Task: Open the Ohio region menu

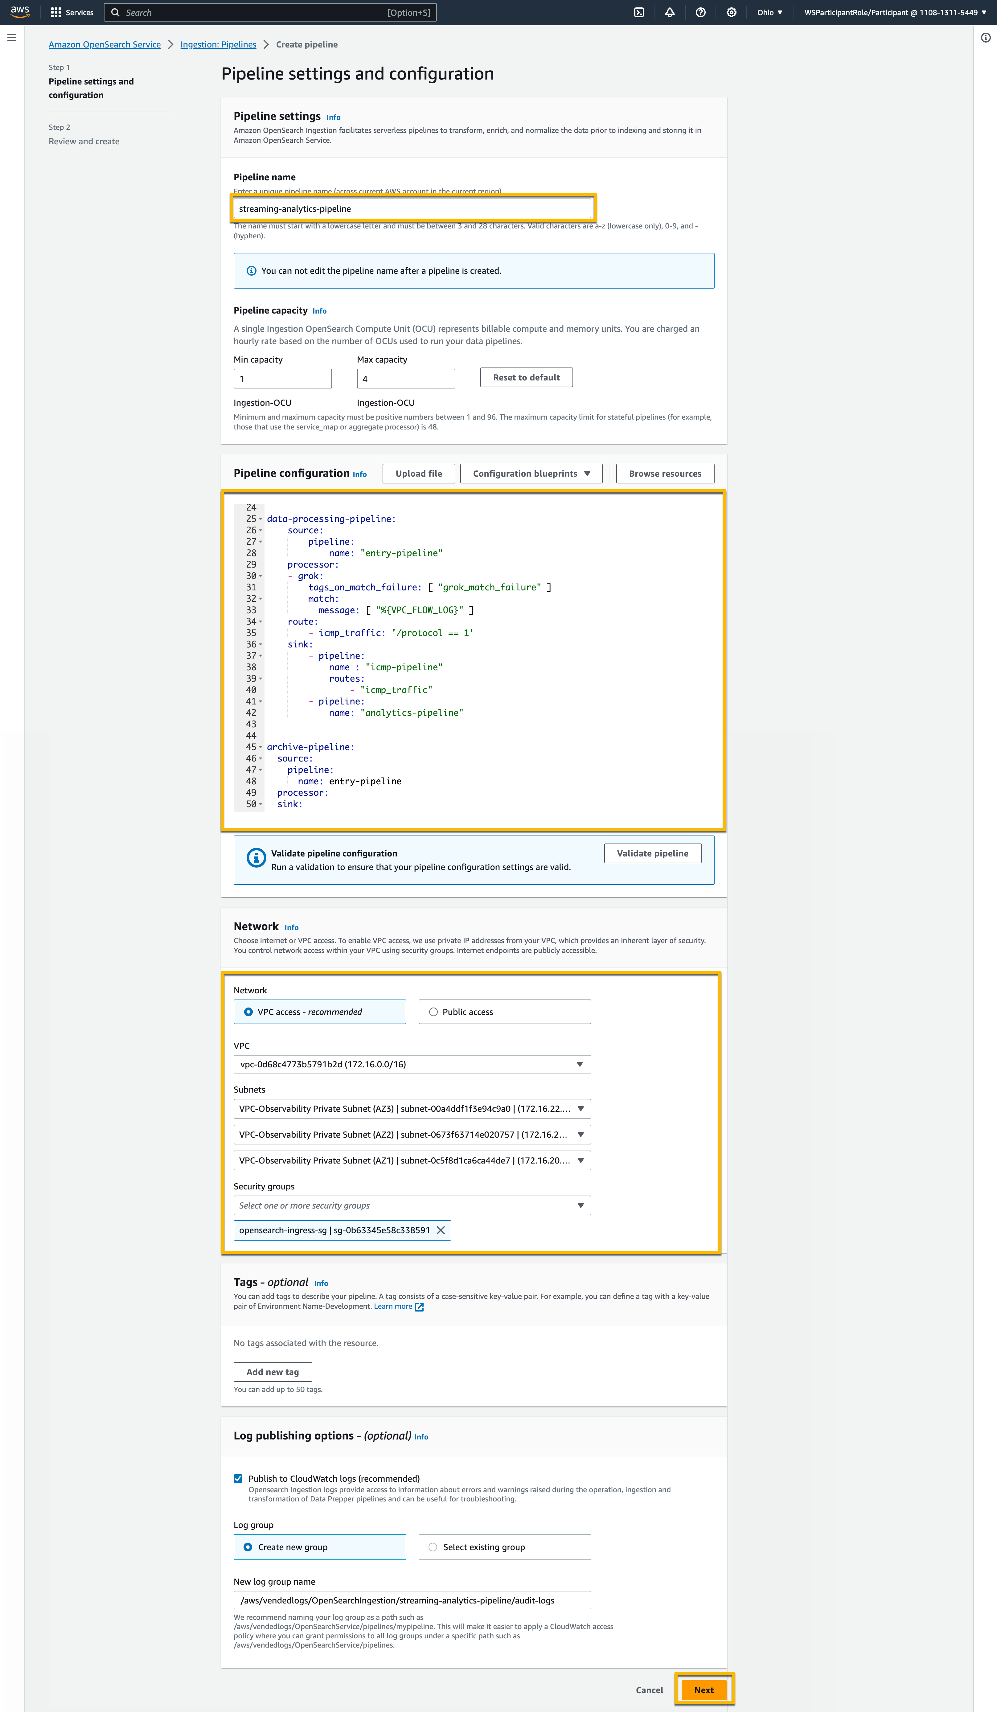Action: [769, 12]
